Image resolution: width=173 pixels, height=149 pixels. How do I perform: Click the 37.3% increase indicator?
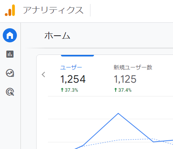point(69,90)
